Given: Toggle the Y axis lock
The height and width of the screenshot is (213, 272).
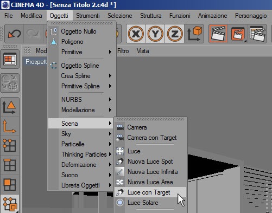Looking at the screenshot, I should tap(155, 34).
